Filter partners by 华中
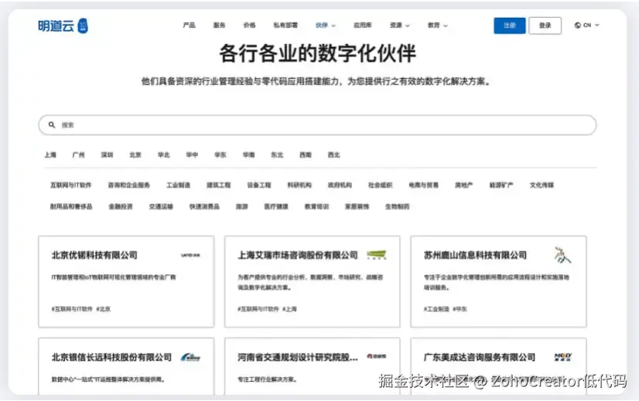 point(192,155)
